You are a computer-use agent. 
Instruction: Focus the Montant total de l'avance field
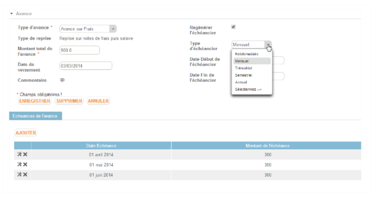click(79, 50)
